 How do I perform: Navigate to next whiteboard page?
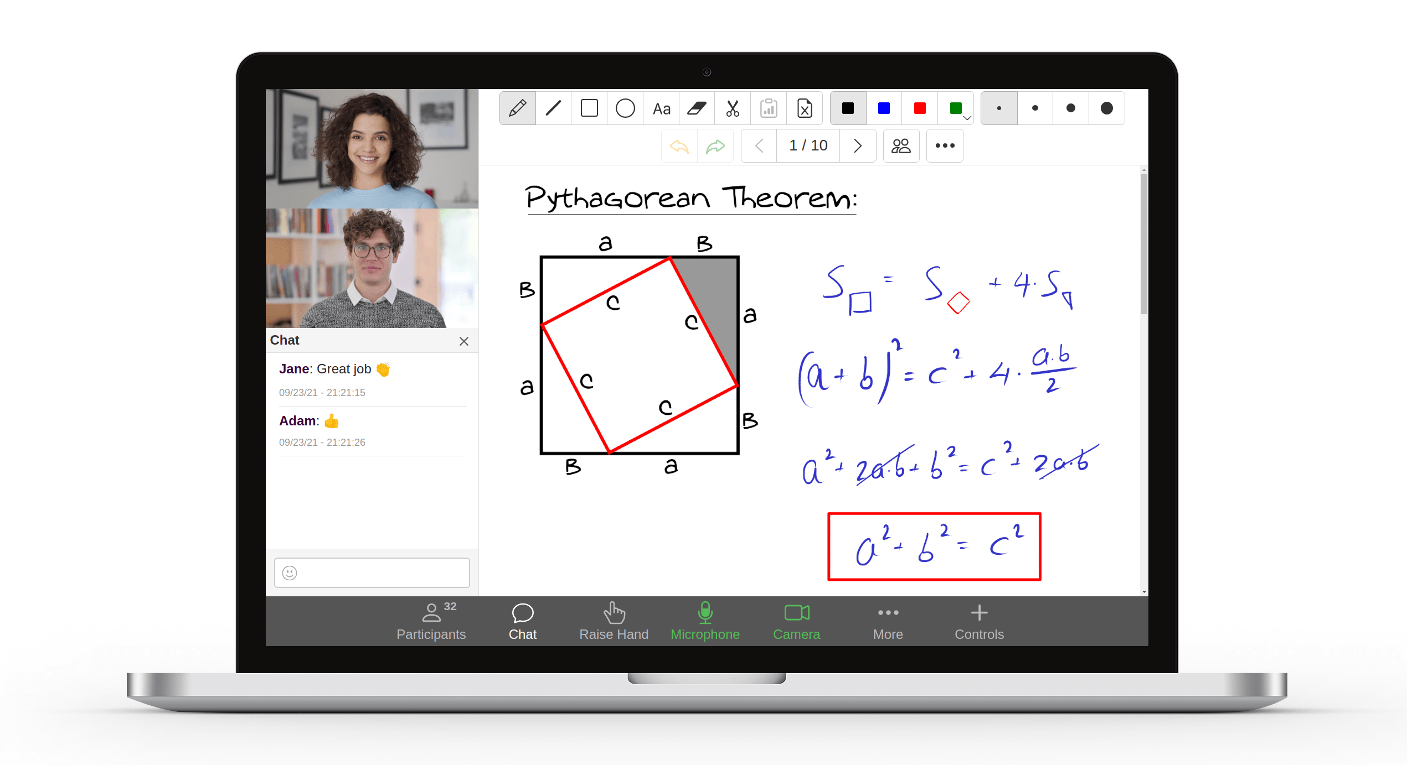858,147
